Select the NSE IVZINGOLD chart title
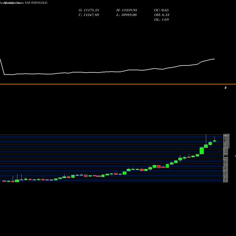 point(36,3)
